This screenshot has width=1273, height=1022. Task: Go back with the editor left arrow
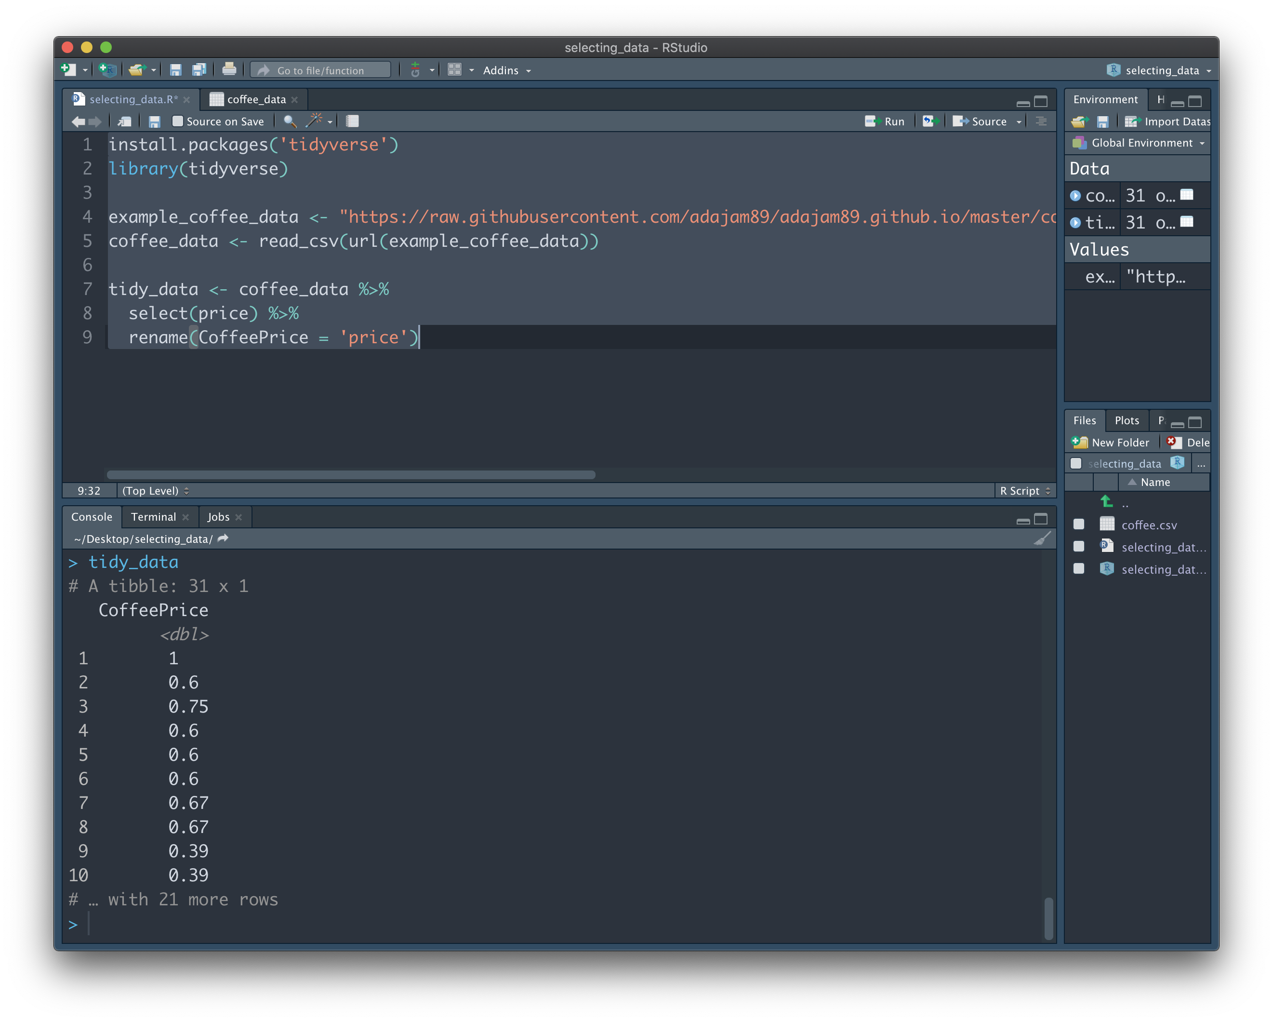(78, 121)
